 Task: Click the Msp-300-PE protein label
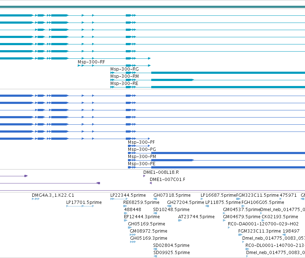142,164
